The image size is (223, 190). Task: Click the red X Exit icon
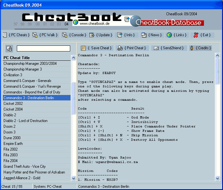pyautogui.click(x=196, y=35)
